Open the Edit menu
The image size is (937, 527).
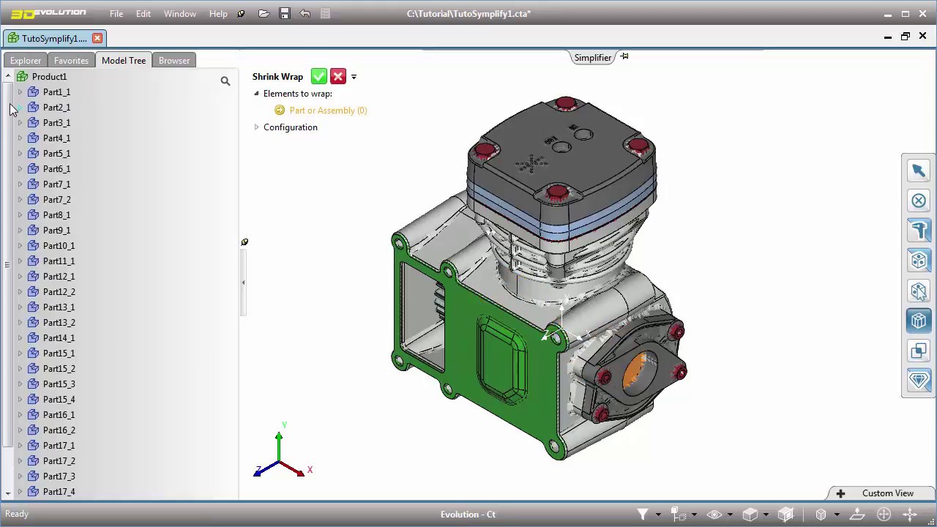(x=143, y=14)
